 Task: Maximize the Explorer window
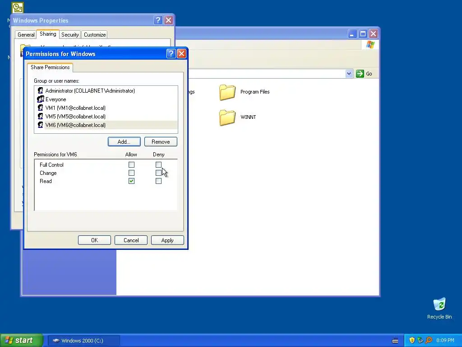[x=363, y=33]
